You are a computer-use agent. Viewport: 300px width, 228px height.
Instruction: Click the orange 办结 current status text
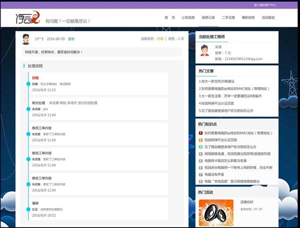[160, 39]
